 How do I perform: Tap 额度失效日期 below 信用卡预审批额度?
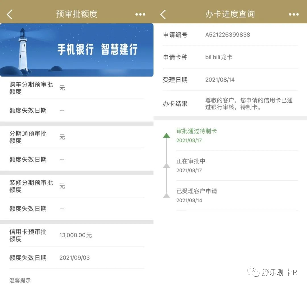pos(28,258)
